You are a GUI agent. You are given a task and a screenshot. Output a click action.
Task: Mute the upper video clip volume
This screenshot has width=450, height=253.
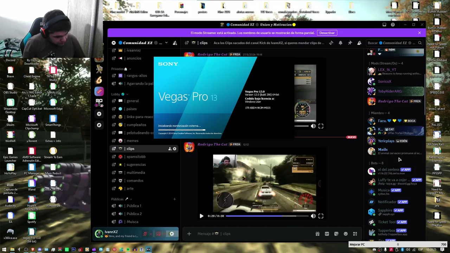click(313, 126)
